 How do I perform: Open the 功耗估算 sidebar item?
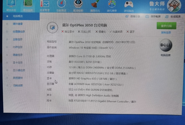18,86
